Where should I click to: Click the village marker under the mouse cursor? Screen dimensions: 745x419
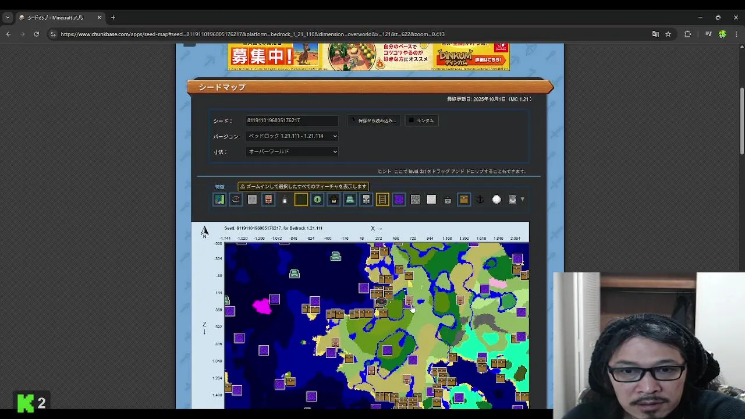(408, 301)
